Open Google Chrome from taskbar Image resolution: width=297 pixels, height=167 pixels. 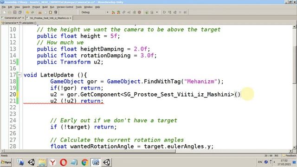click(85, 162)
